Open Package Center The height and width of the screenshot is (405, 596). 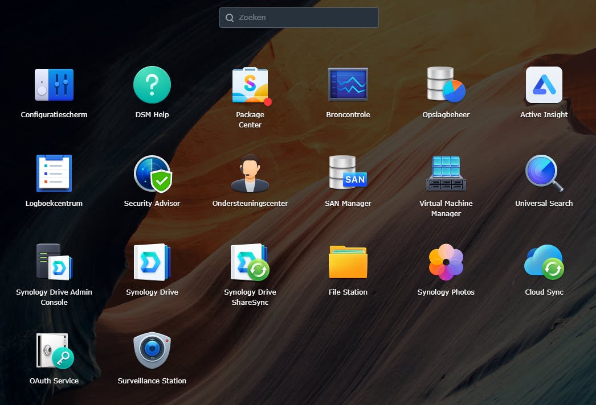click(250, 85)
